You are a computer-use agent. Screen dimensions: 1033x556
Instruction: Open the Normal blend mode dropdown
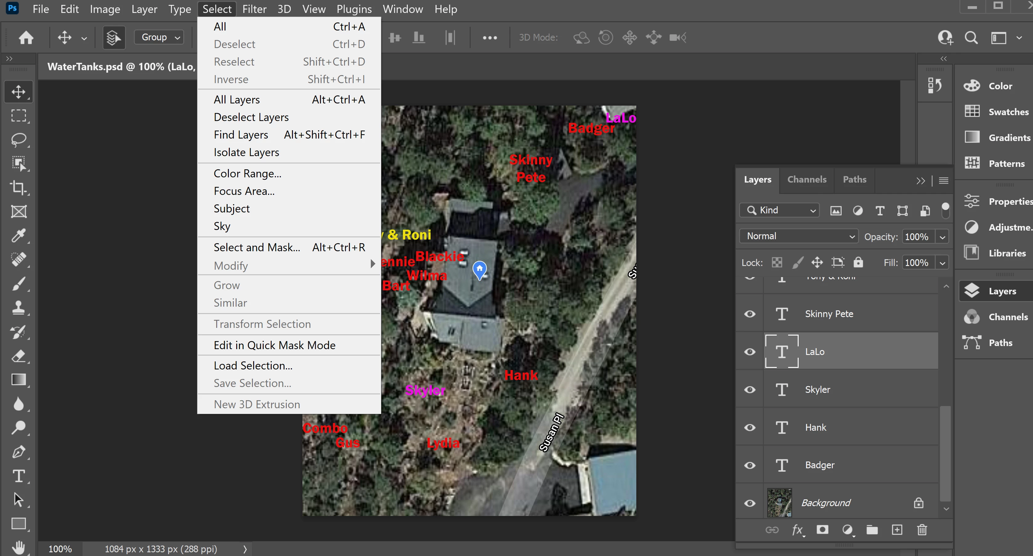tap(798, 236)
